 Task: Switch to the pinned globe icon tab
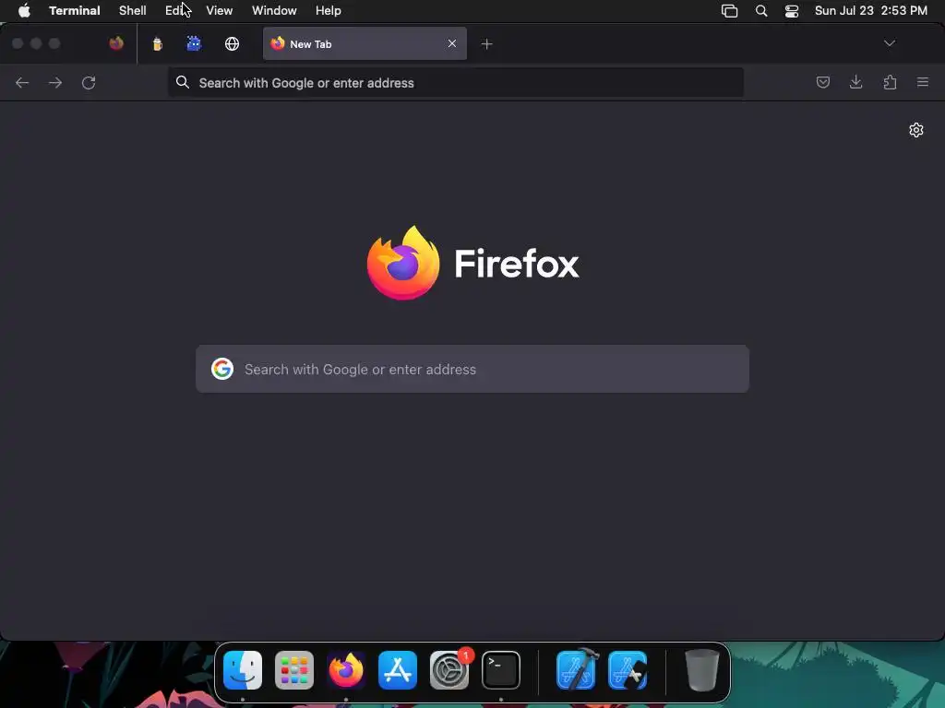(x=232, y=43)
